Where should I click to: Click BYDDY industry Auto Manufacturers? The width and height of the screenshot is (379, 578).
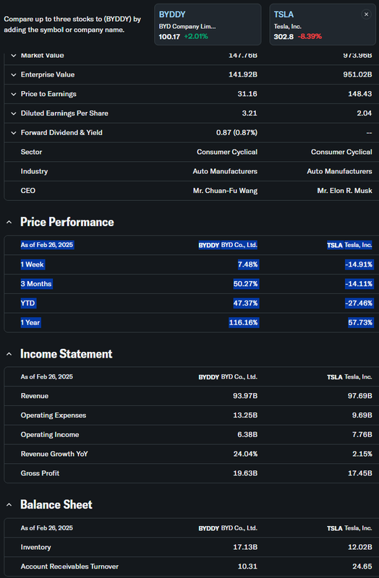tap(225, 171)
